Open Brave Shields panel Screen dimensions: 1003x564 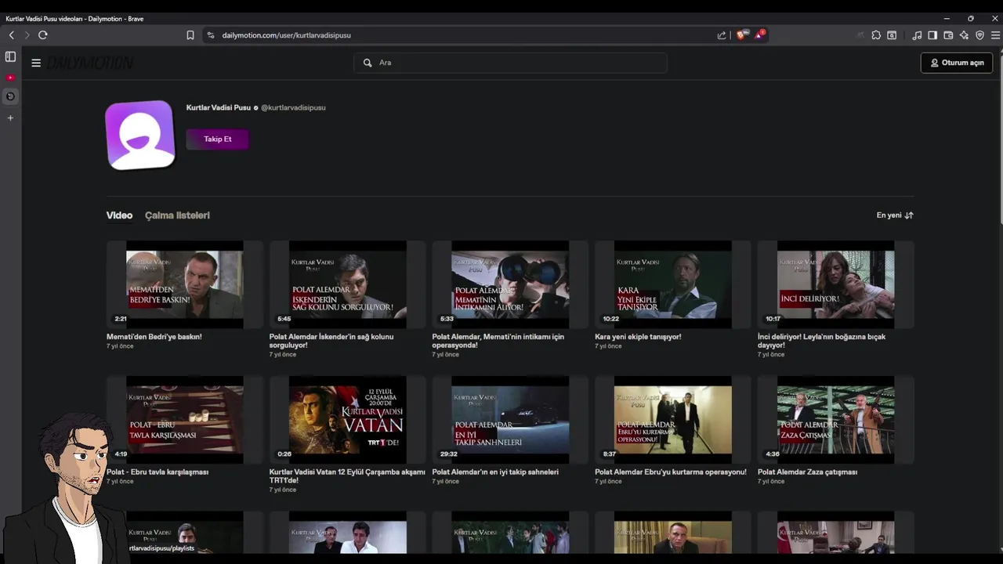click(742, 34)
